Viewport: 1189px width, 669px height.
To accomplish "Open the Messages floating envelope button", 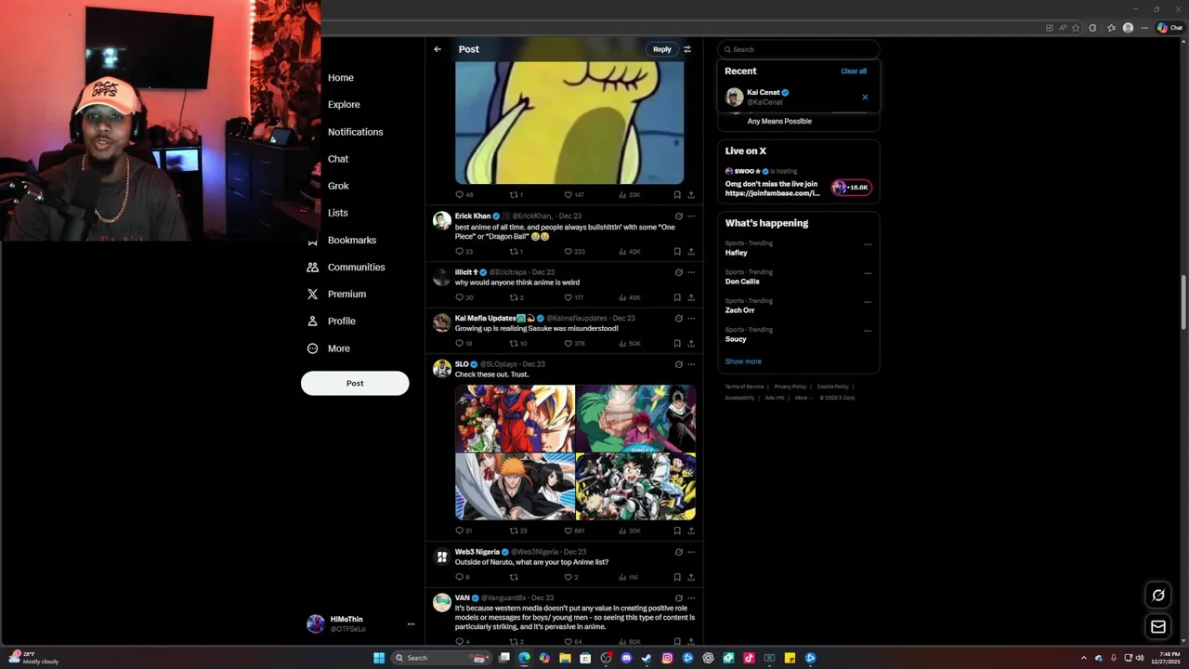I will (1158, 627).
